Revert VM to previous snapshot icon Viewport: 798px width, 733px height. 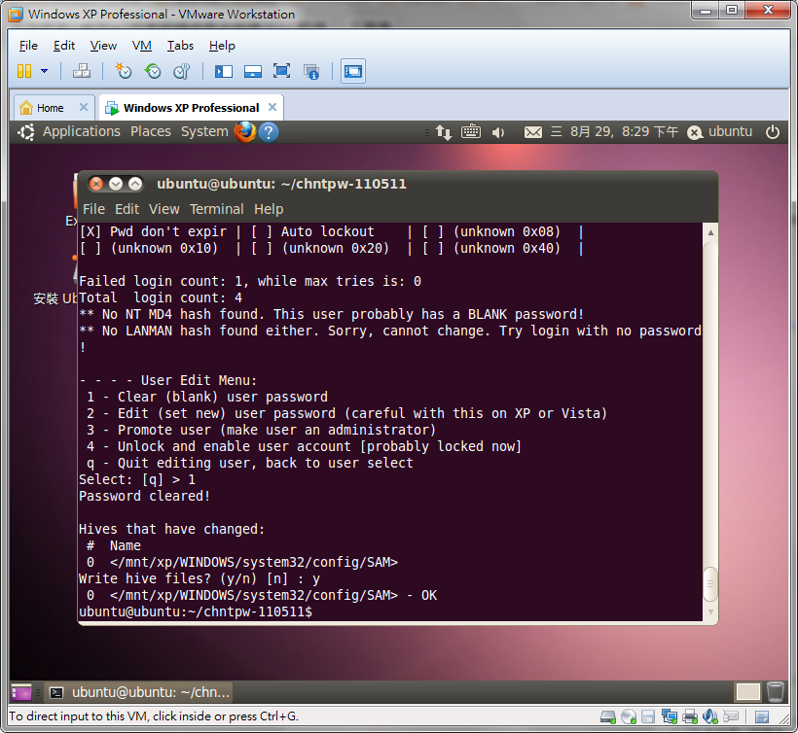152,71
